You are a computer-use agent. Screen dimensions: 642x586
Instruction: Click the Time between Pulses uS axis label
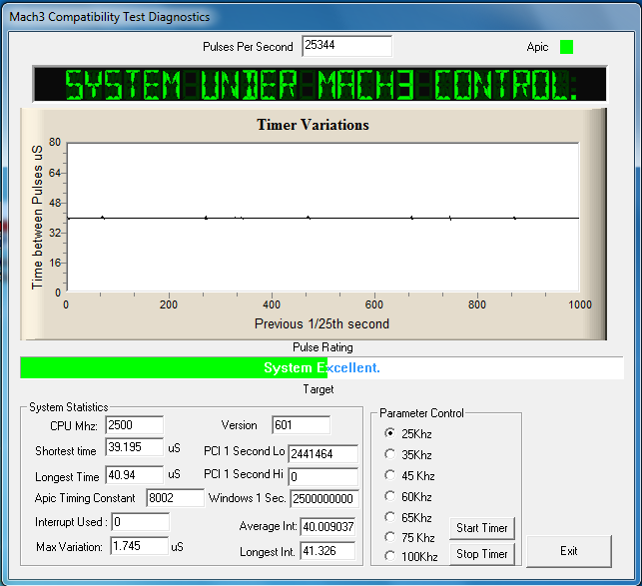tap(37, 217)
